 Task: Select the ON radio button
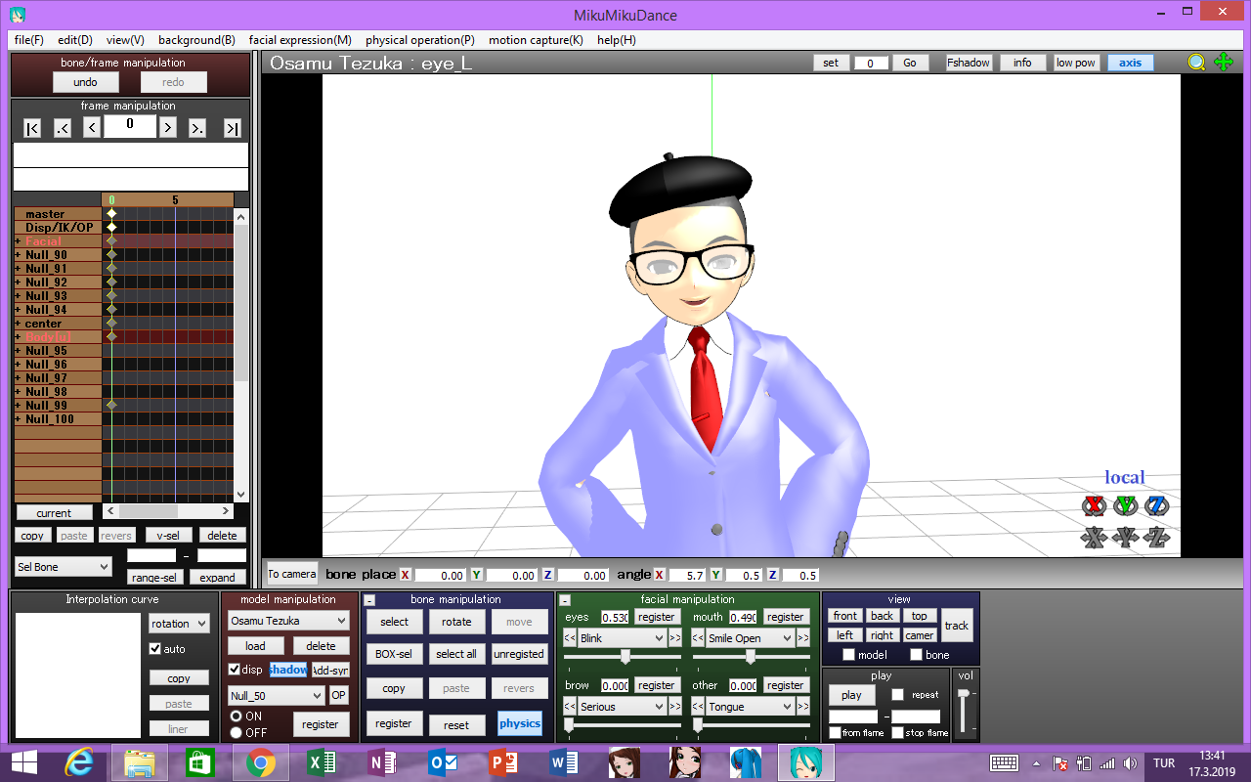tap(236, 717)
